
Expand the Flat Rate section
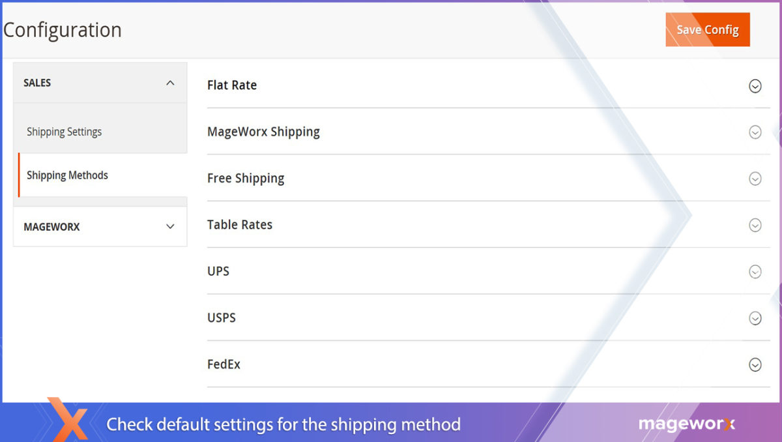(x=755, y=85)
